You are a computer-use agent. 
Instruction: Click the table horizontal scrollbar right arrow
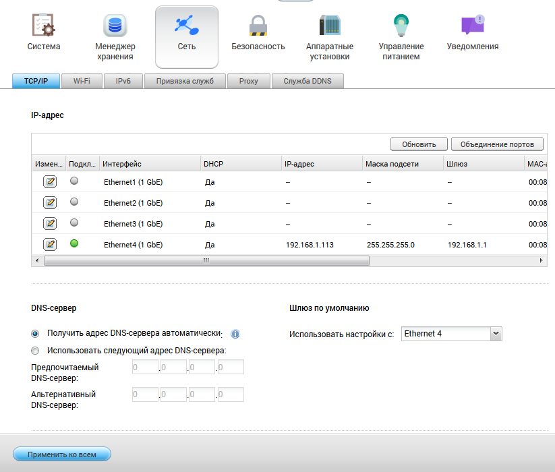tap(541, 260)
